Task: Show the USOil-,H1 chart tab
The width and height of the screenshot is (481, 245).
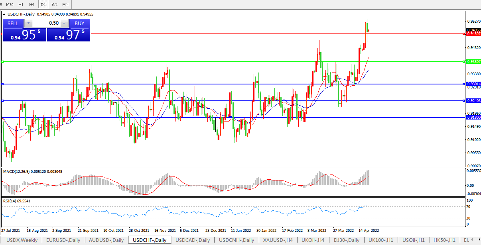Action: [414, 240]
